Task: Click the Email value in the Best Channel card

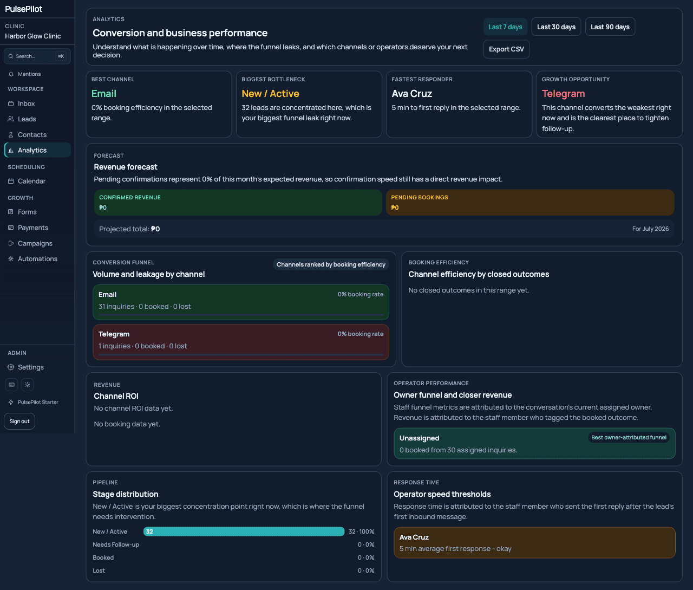Action: [x=104, y=94]
